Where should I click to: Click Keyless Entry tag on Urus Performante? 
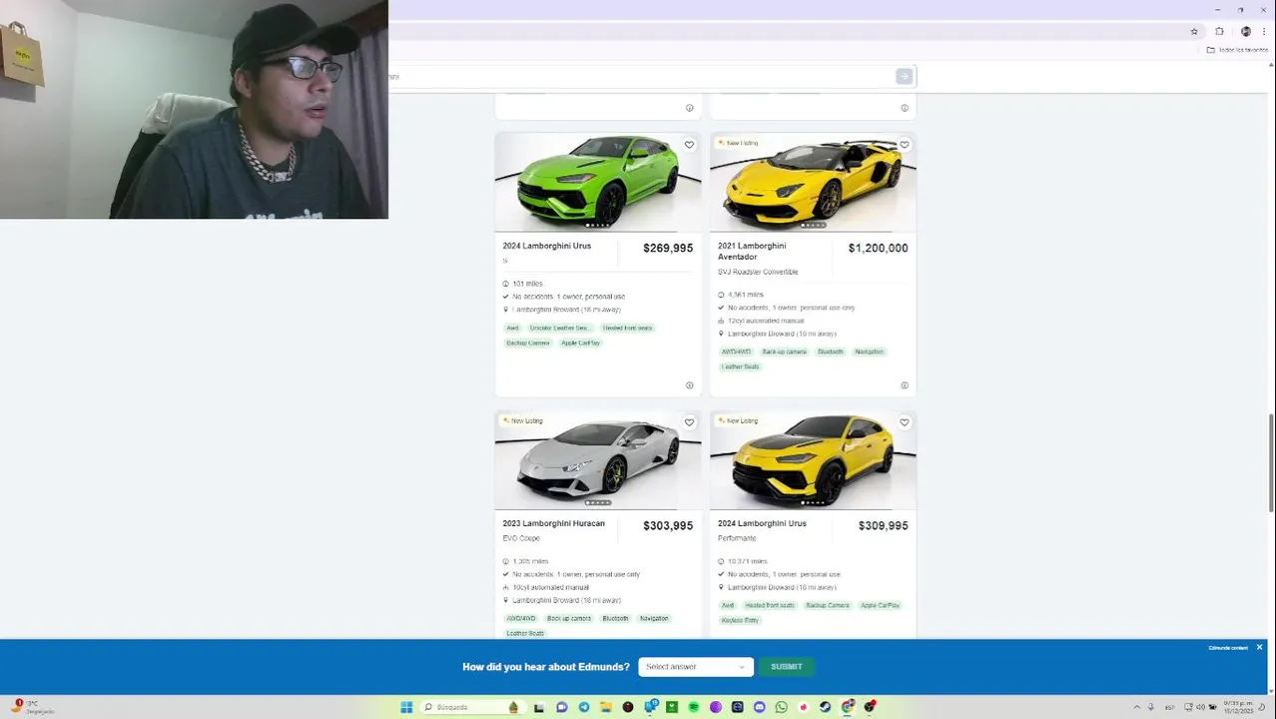[740, 620]
